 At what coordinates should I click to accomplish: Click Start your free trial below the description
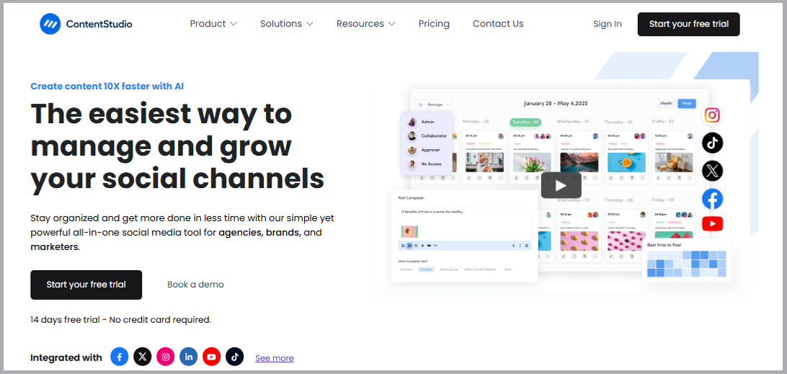tap(86, 285)
